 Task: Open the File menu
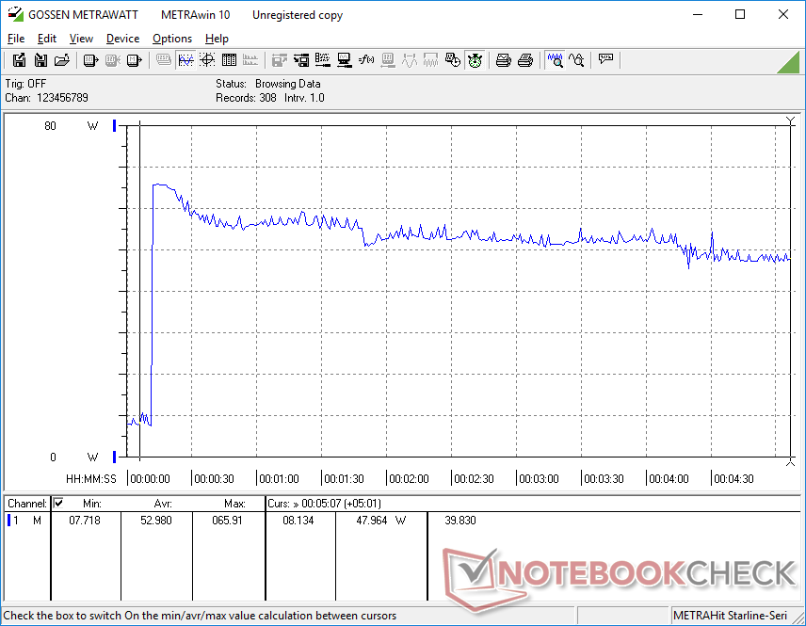click(16, 39)
